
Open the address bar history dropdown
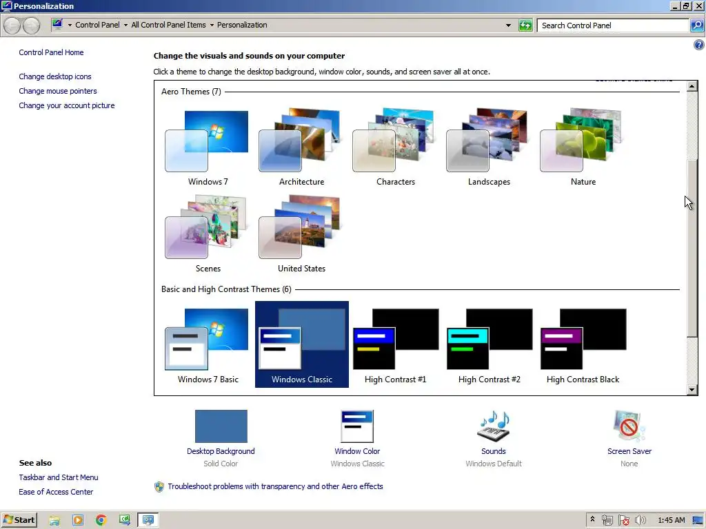coord(508,25)
